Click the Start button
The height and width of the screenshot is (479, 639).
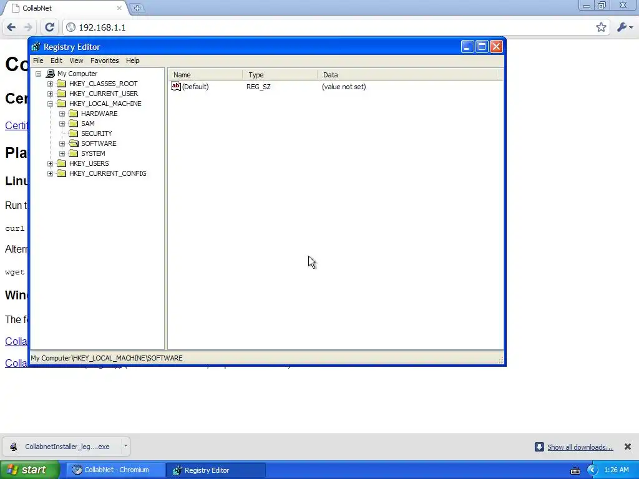[29, 470]
